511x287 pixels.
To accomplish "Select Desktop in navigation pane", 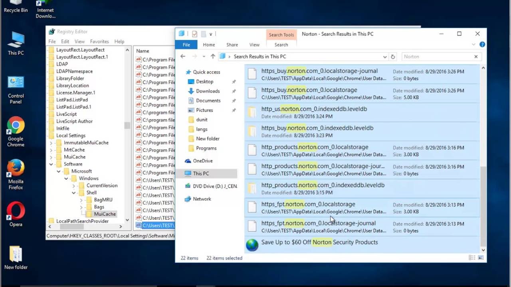I will tap(204, 82).
